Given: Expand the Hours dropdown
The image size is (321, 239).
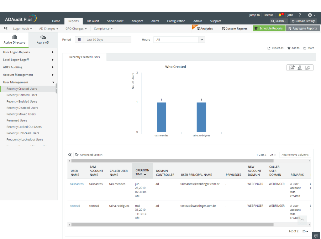Looking at the screenshot, I should 202,40.
